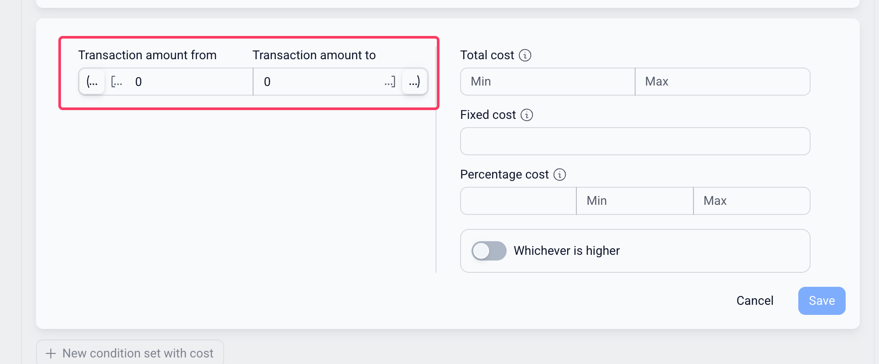Viewport: 879px width, 364px height.
Task: Focus the Total cost Max field
Action: [x=722, y=82]
